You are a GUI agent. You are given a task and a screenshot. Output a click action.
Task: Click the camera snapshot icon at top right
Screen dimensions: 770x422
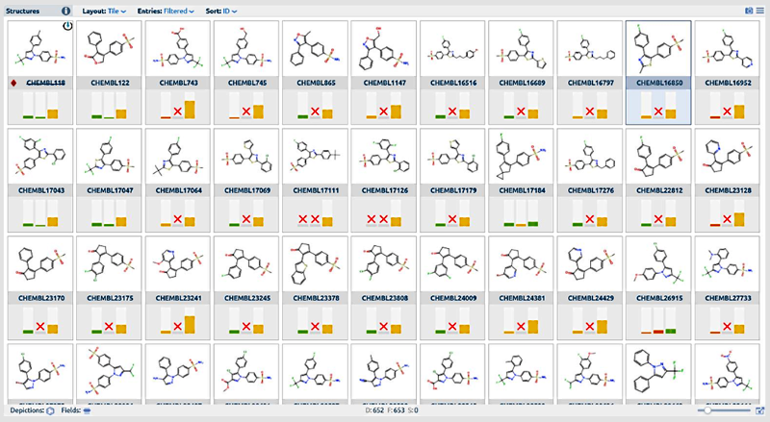[748, 11]
